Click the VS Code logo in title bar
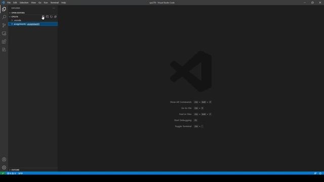This screenshot has width=324, height=182. pos(3,3)
